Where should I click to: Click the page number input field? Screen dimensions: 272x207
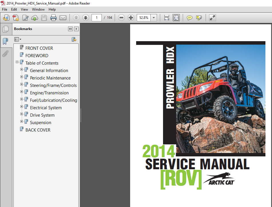pos(97,18)
